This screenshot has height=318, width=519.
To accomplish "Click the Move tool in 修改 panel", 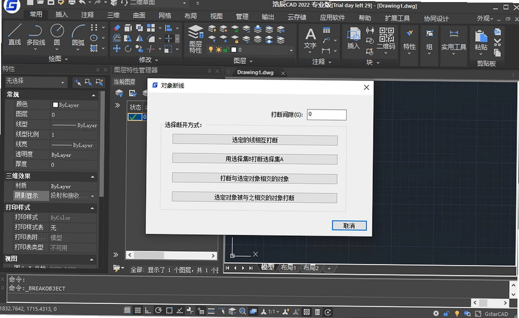I will tap(117, 49).
